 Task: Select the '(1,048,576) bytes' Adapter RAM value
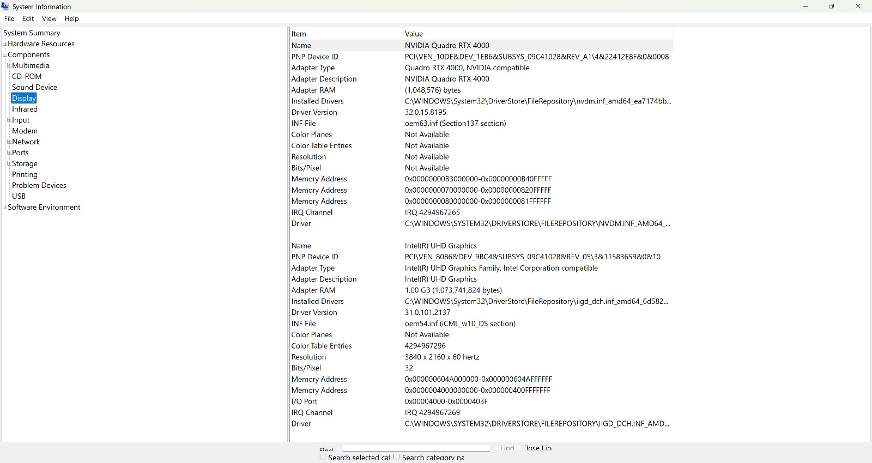click(x=433, y=90)
